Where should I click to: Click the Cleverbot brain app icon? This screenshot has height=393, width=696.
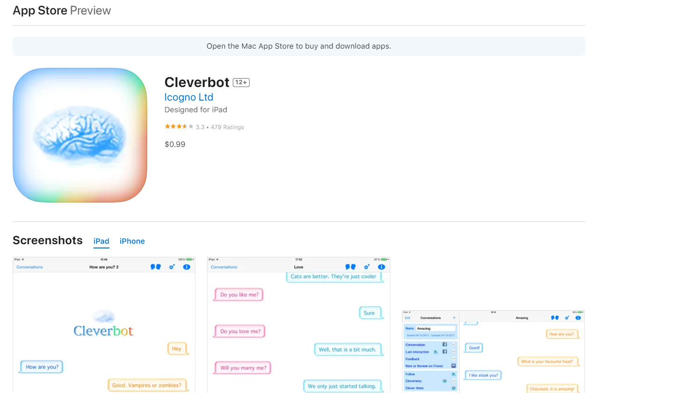click(80, 135)
